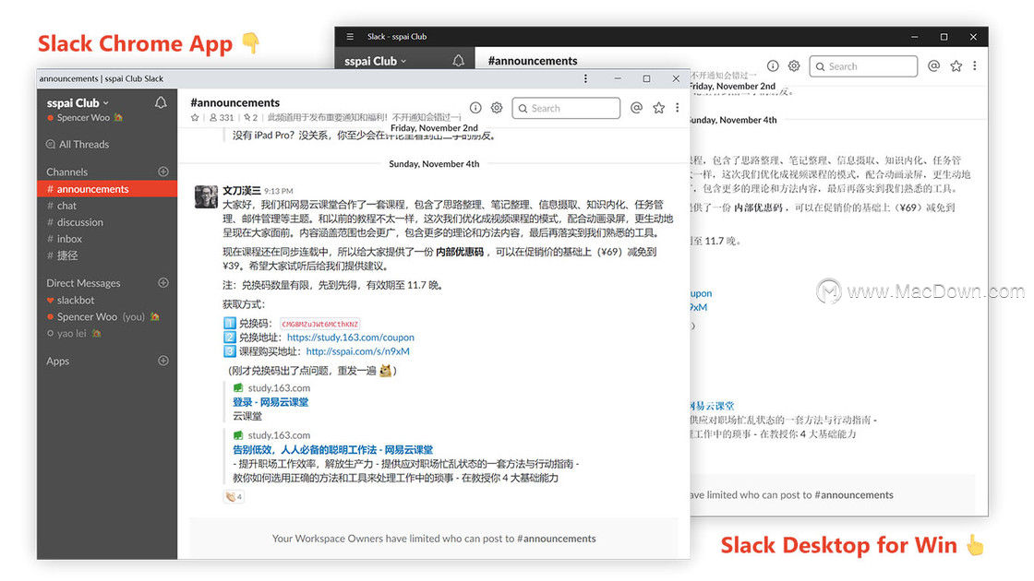
Task: Open the 文刀漢三 avatar profile picture
Action: (x=206, y=196)
